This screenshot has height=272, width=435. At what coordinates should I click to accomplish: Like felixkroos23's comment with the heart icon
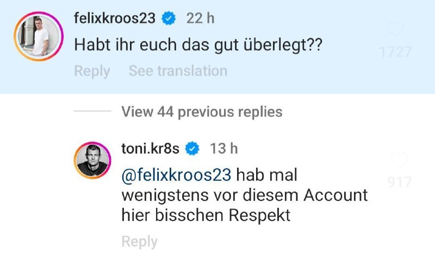tap(396, 30)
